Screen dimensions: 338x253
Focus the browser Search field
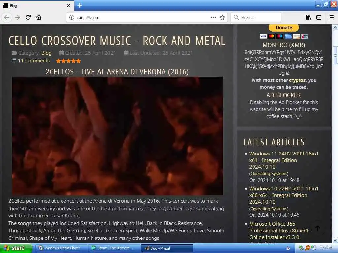pos(256,17)
